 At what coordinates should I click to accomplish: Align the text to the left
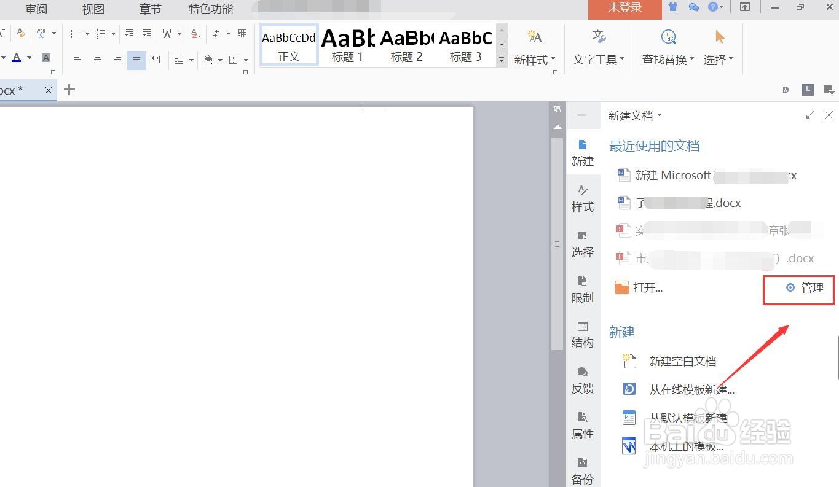click(x=77, y=60)
